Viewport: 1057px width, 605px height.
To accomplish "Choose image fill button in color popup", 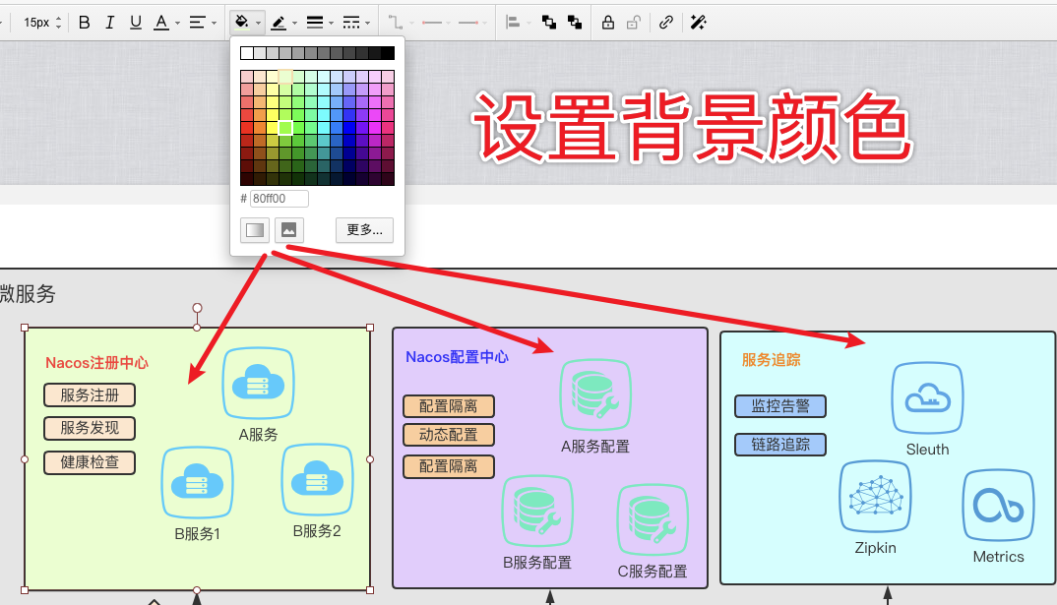I will coord(288,230).
